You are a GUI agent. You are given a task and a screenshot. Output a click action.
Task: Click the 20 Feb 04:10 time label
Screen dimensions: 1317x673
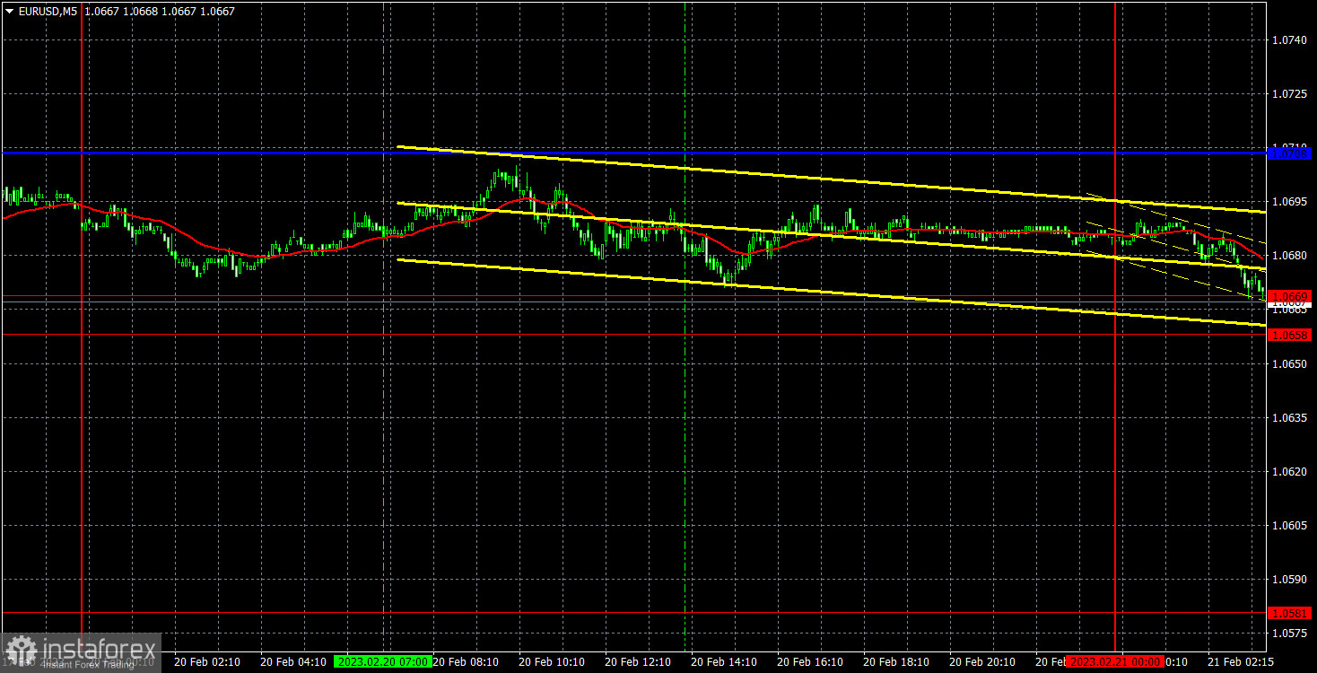pyautogui.click(x=292, y=661)
